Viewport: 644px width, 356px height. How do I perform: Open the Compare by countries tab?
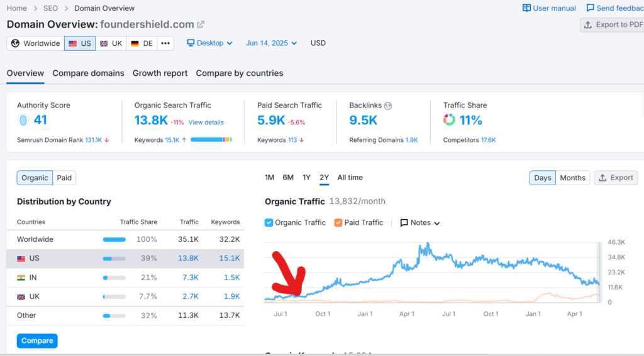tap(239, 73)
